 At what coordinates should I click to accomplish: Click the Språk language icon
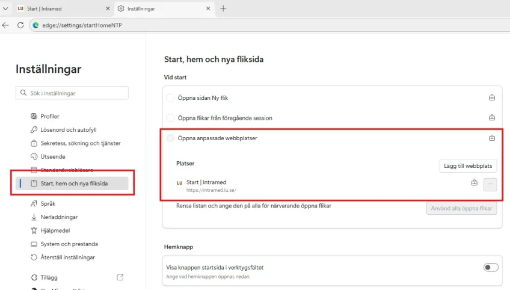(34, 204)
